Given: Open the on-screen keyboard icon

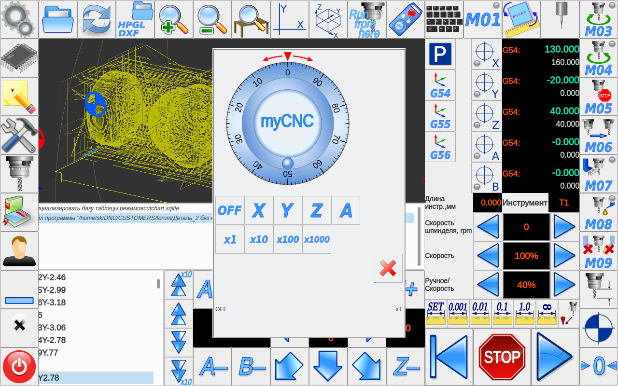Looking at the screenshot, I should coord(444,19).
